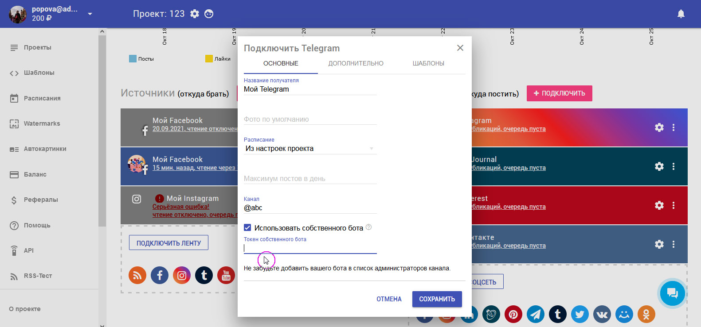Open the live chat support bubble
Image resolution: width=701 pixels, height=327 pixels.
coord(672,293)
